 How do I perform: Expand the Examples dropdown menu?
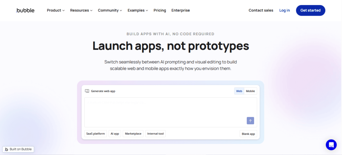coord(138,10)
